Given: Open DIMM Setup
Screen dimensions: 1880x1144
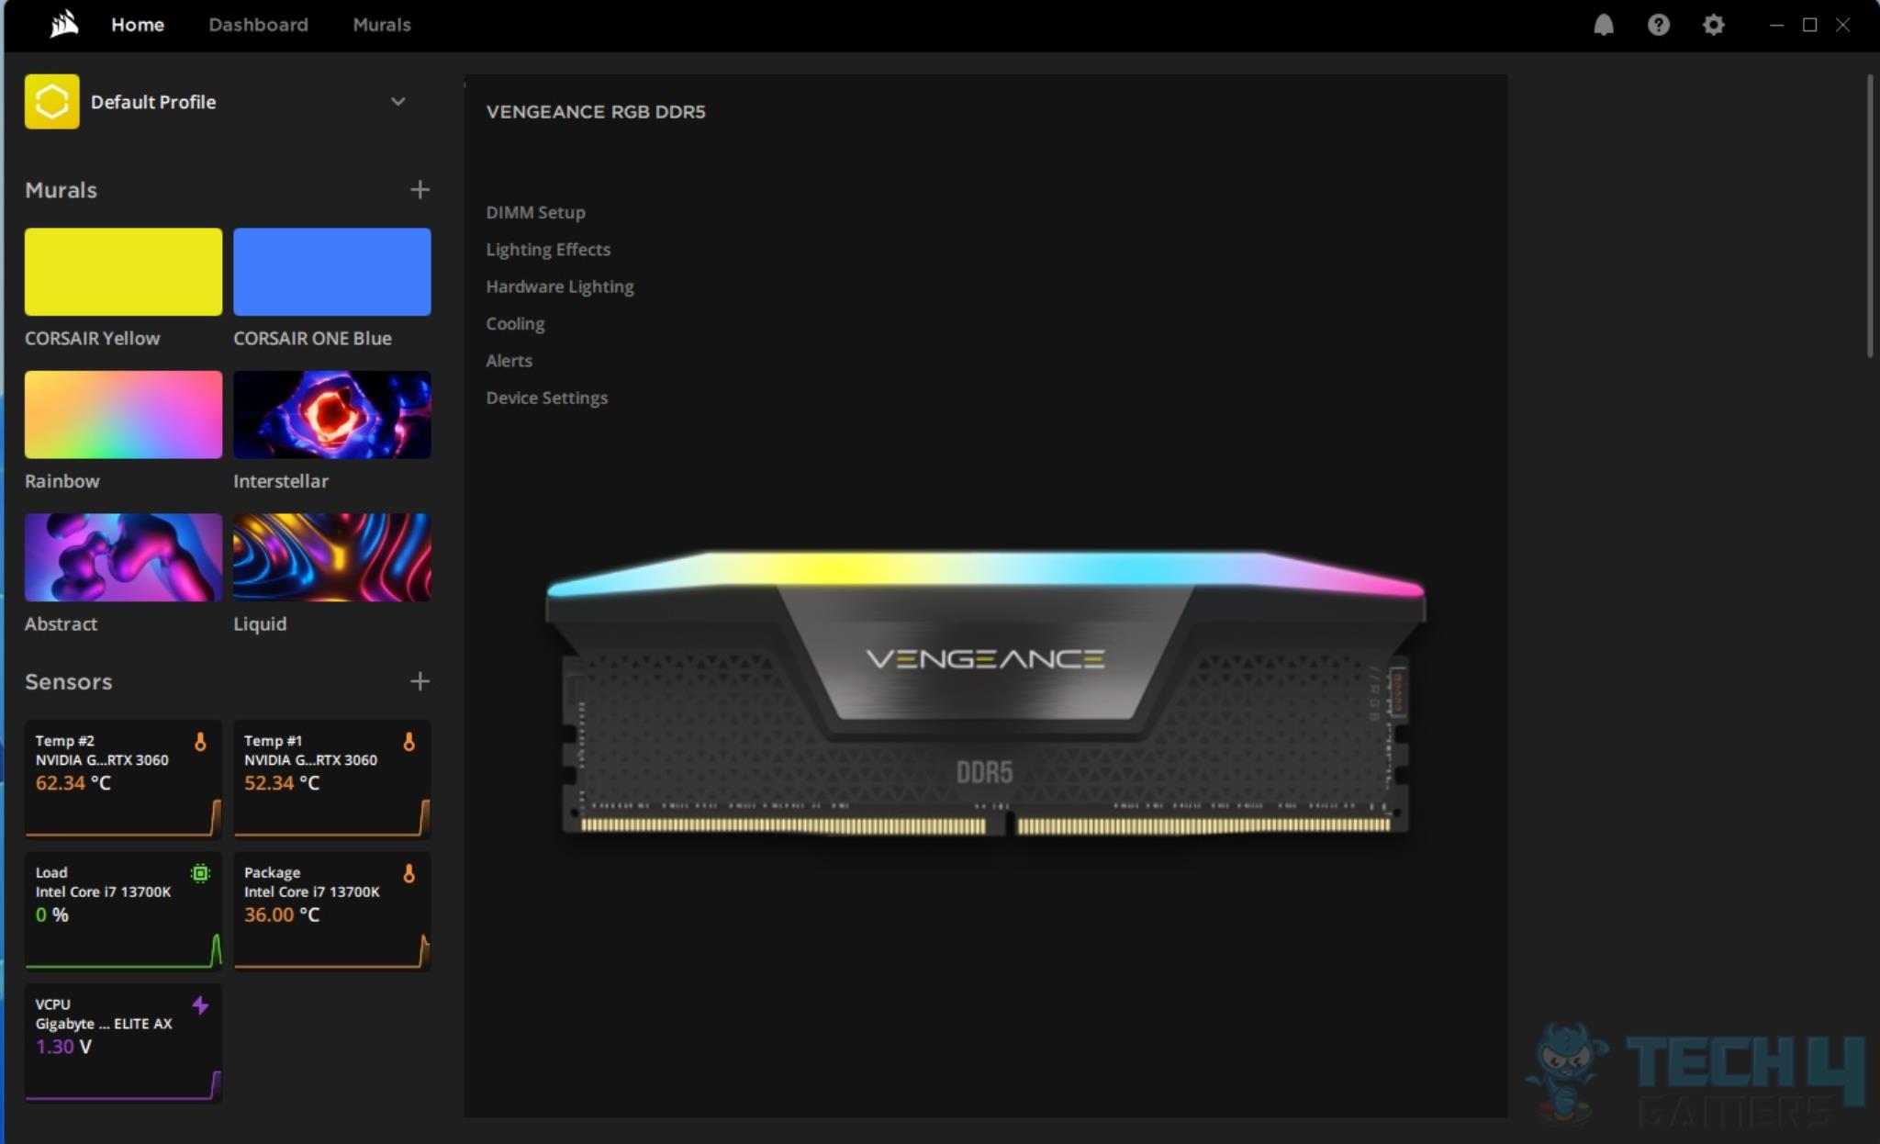Looking at the screenshot, I should point(535,212).
